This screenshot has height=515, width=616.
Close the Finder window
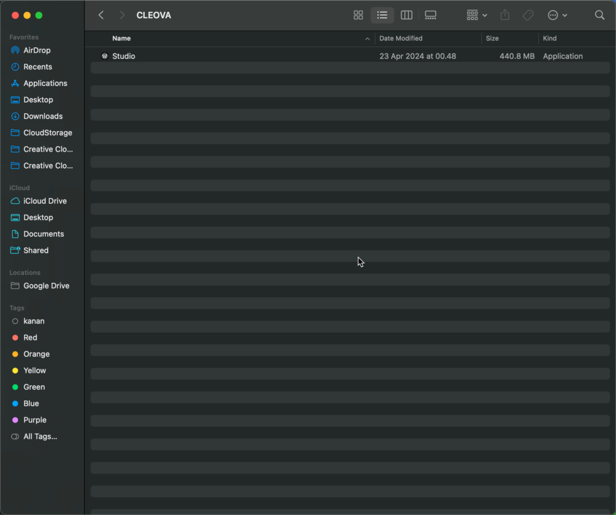[x=15, y=15]
